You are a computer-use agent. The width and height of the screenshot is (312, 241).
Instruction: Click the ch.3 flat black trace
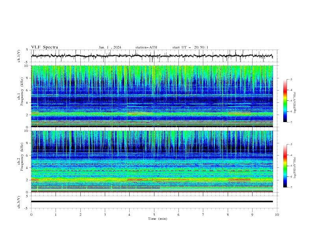pyautogui.click(x=152, y=202)
